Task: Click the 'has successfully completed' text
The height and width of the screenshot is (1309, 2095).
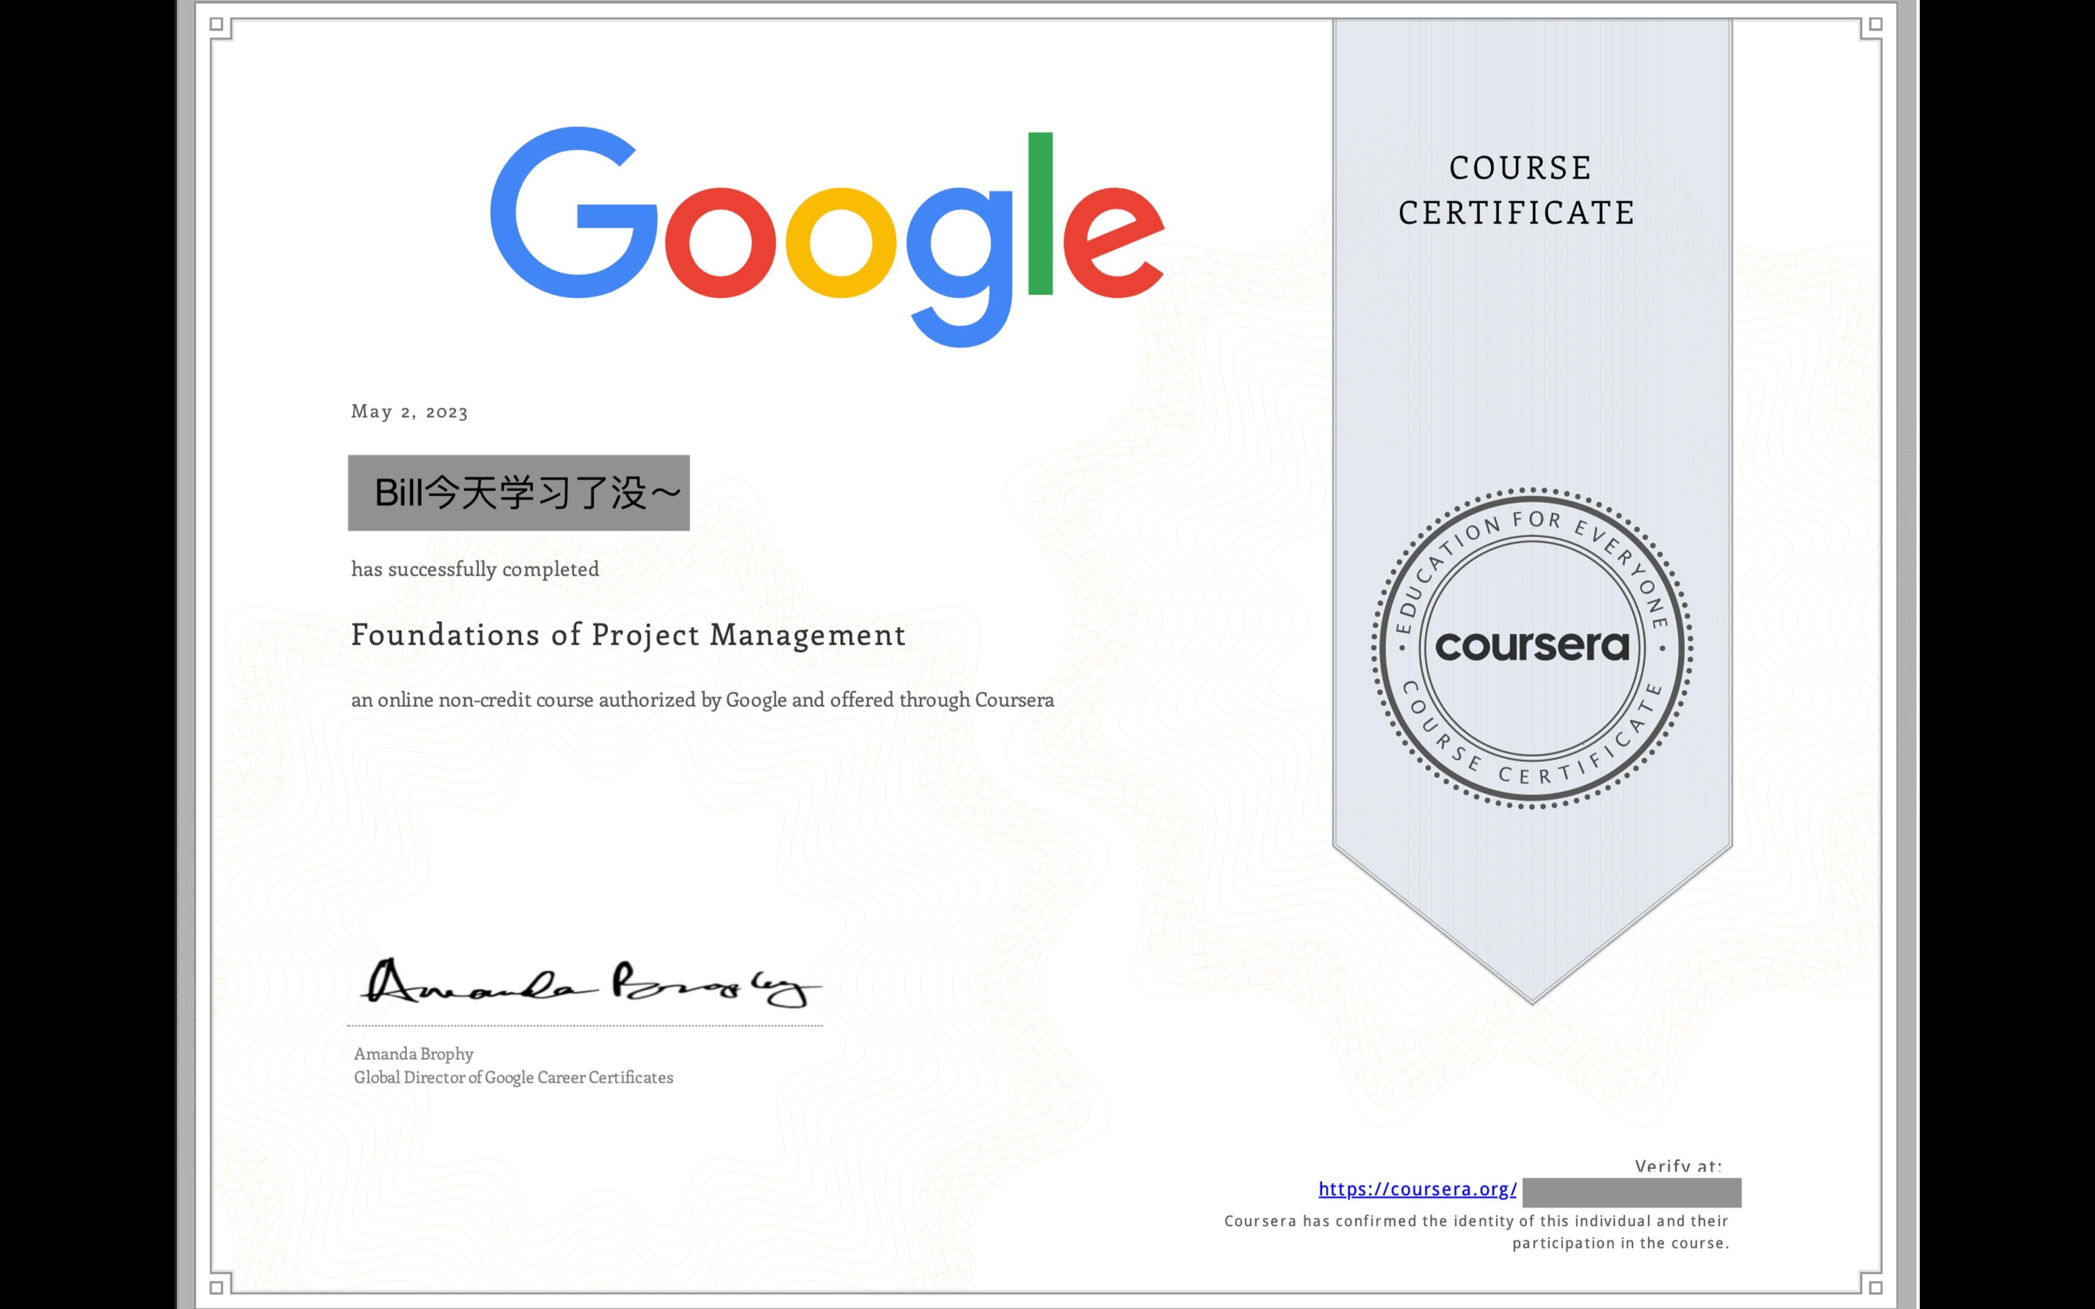Action: point(475,570)
